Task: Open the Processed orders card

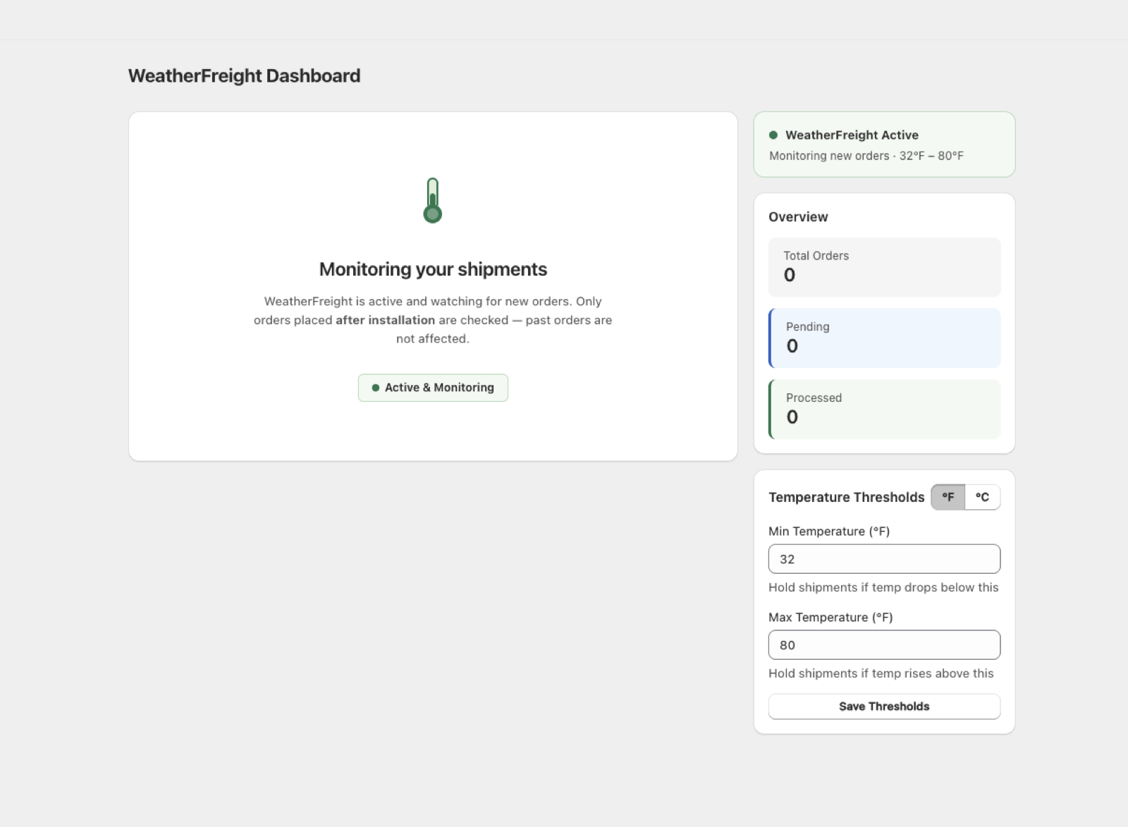Action: [x=884, y=409]
